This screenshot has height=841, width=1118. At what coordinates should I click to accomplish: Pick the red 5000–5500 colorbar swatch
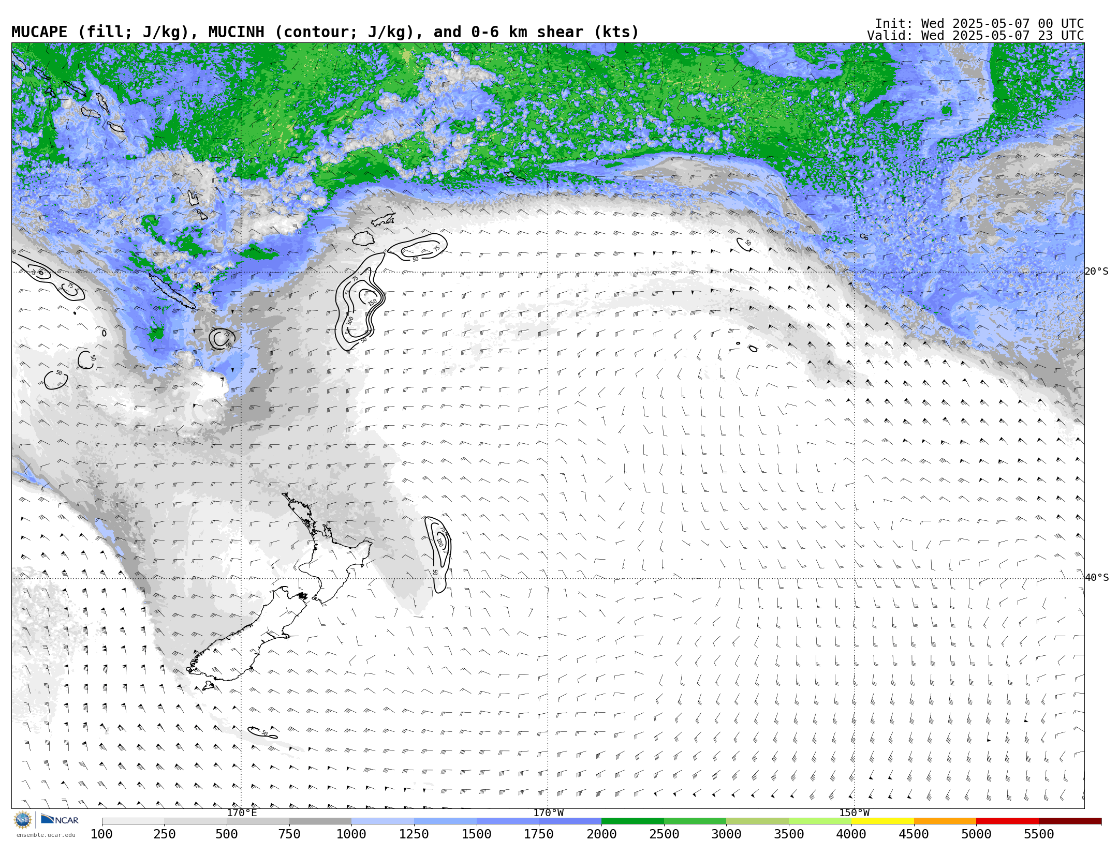coord(1008,821)
